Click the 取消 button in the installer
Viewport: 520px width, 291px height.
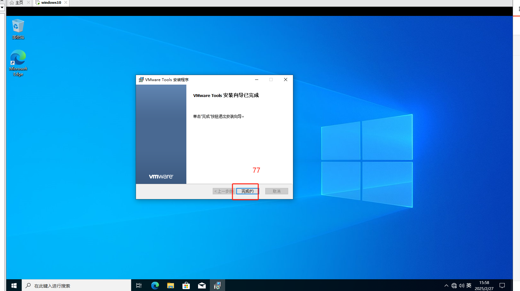(276, 191)
